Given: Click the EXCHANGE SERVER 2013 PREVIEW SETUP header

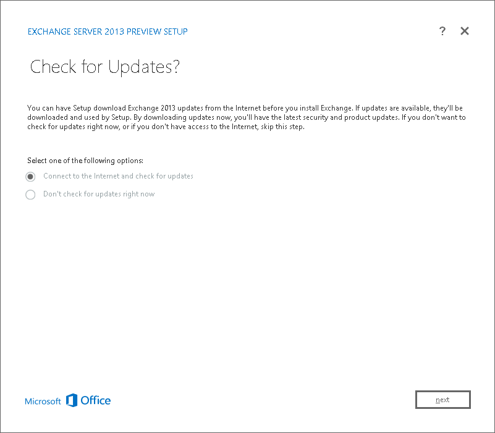Looking at the screenshot, I should point(108,32).
